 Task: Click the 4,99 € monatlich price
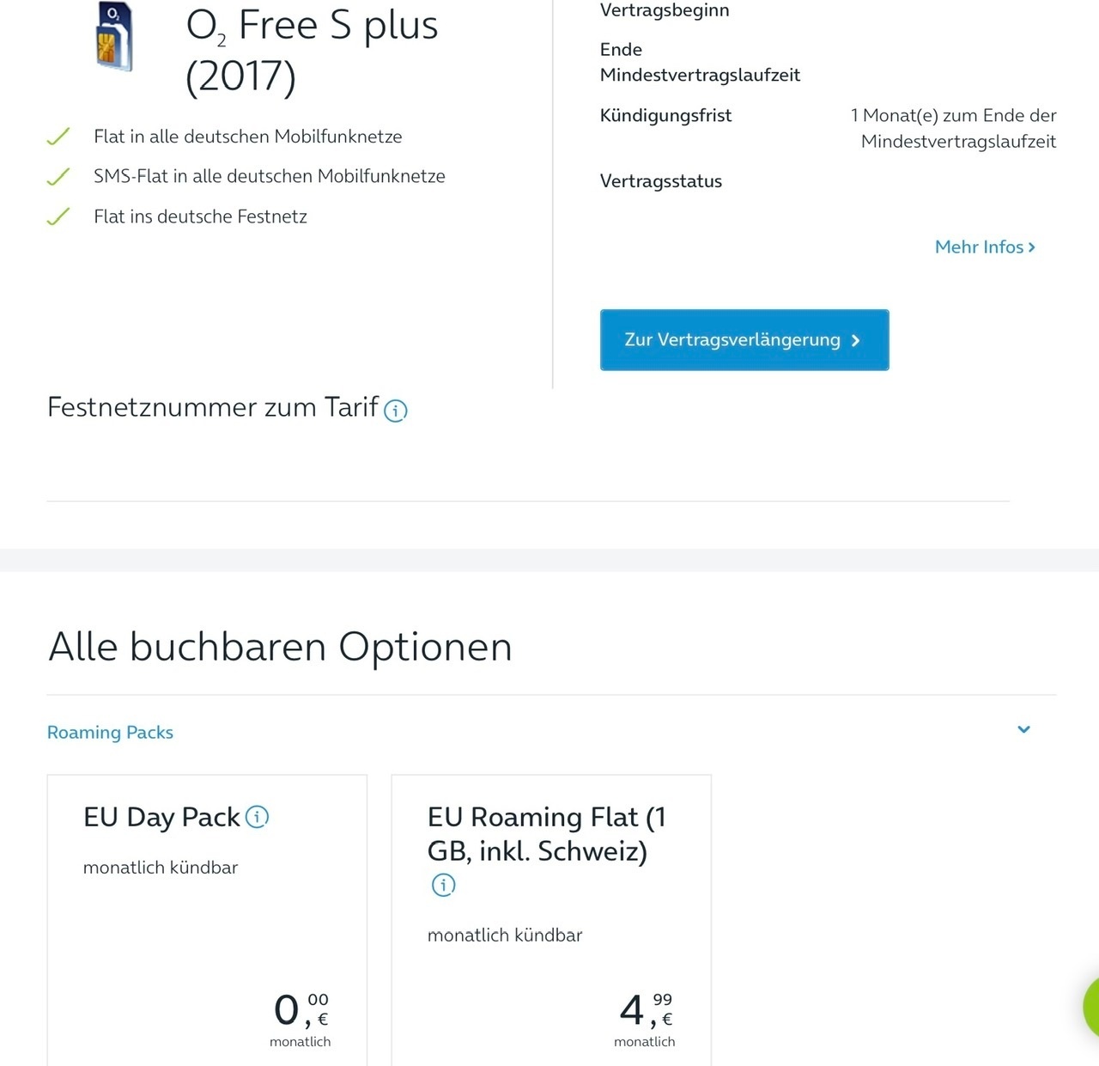pos(646,1020)
